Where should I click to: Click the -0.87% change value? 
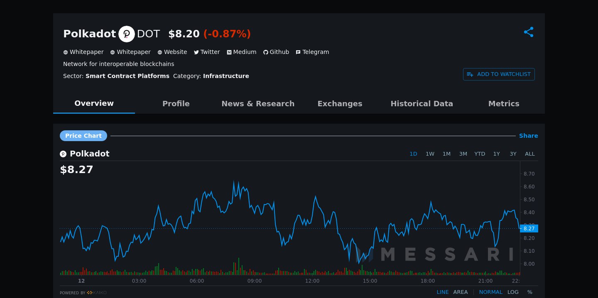227,34
